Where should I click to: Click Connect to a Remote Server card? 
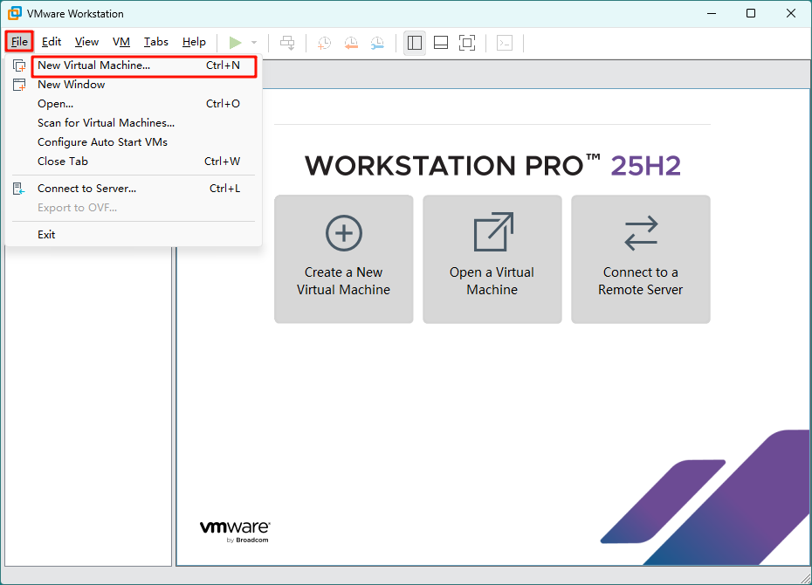point(641,258)
